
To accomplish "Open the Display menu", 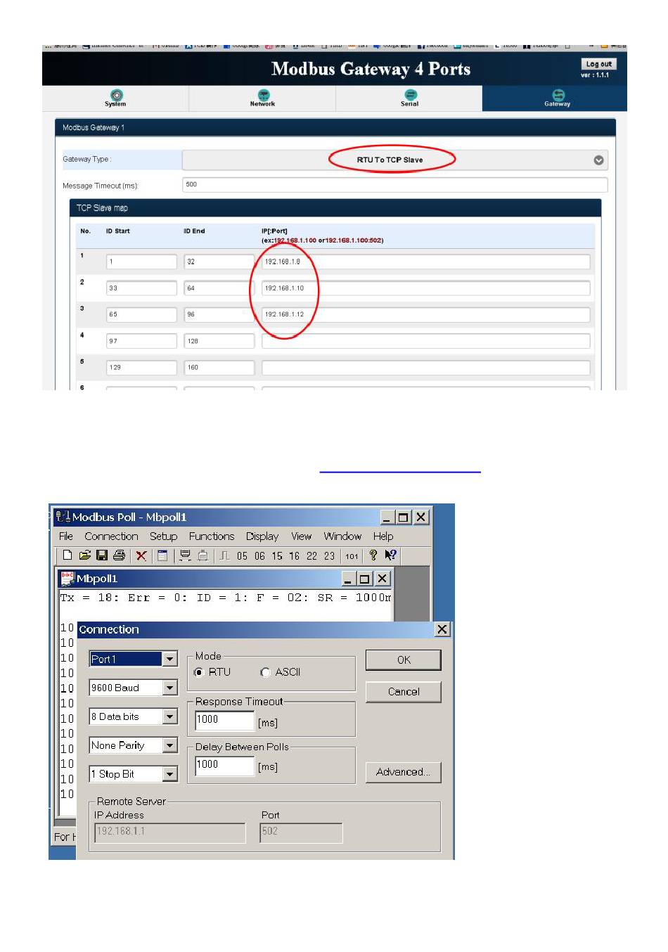I will (x=262, y=536).
